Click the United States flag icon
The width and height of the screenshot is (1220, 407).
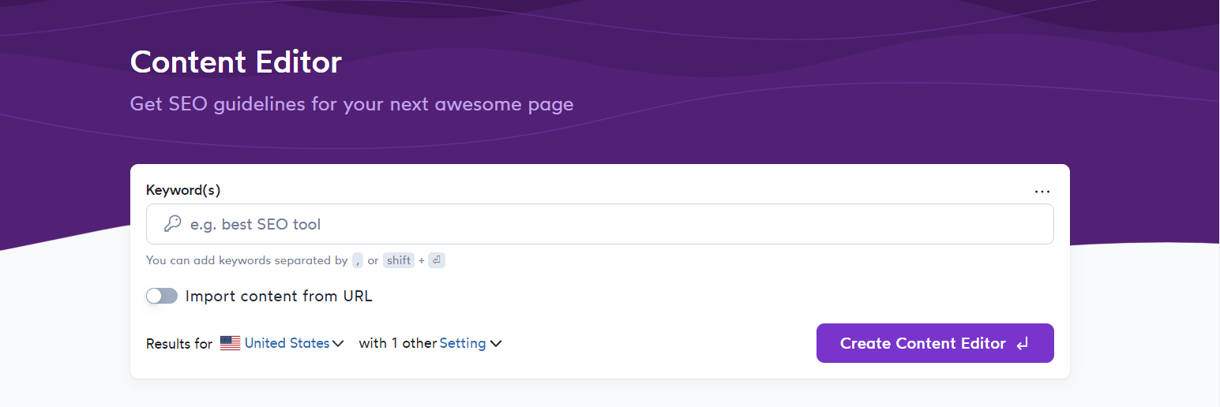click(x=231, y=343)
